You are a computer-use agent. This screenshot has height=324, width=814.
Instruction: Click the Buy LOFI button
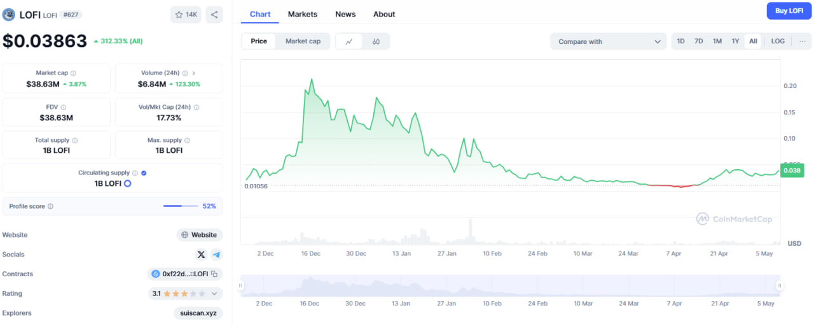[x=789, y=11]
